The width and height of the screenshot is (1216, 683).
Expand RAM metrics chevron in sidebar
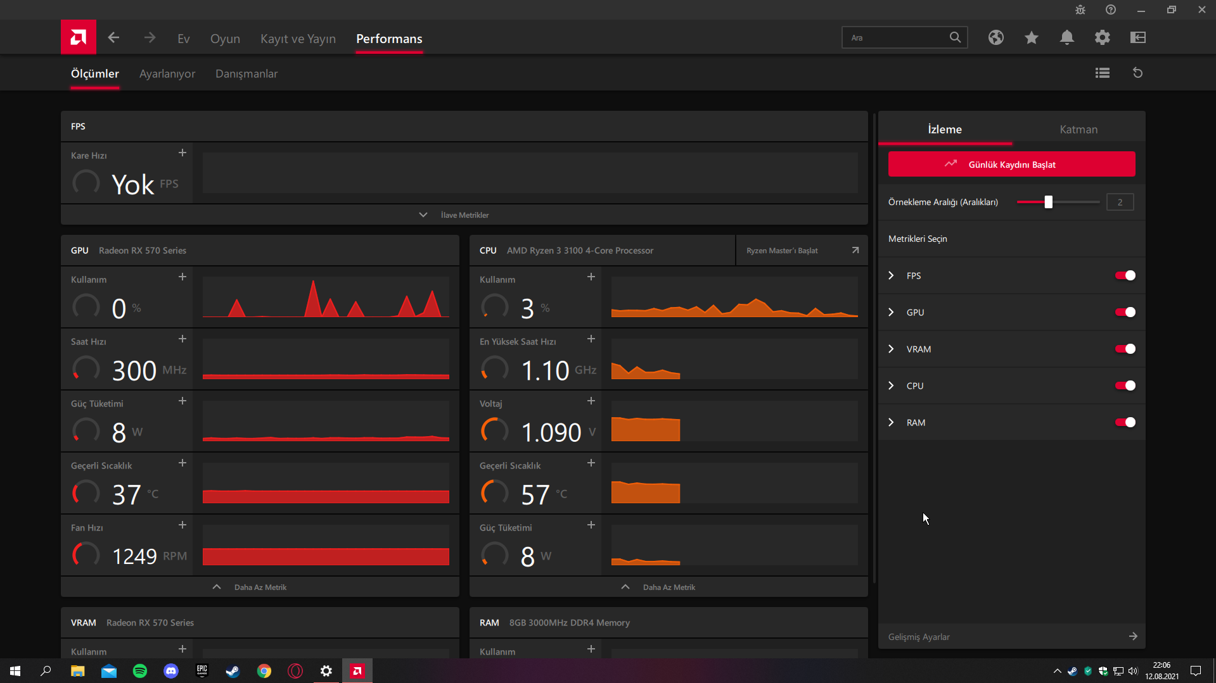tap(892, 422)
